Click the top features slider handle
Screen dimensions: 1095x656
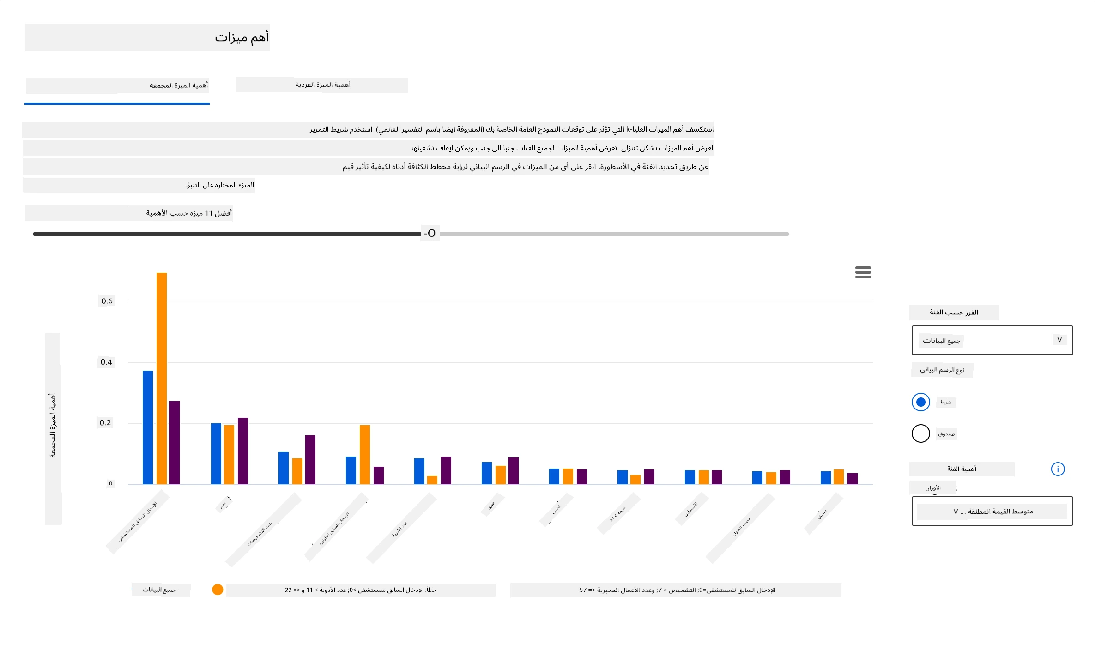[430, 234]
